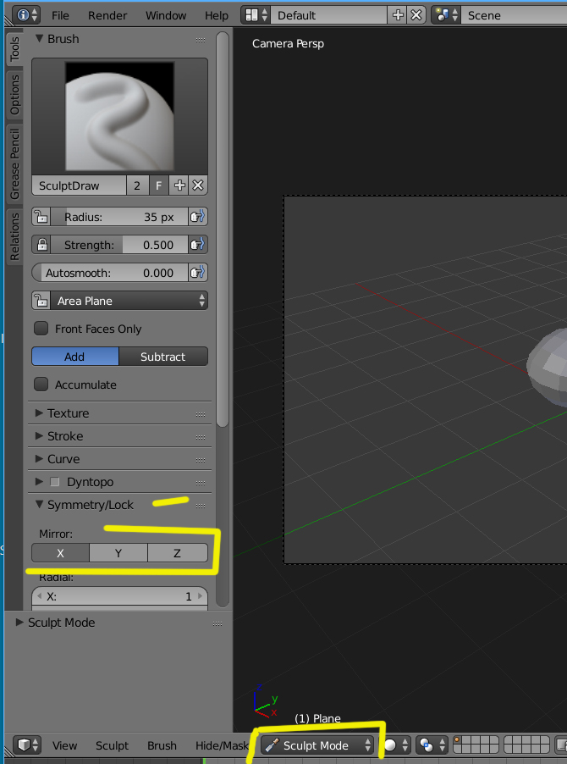Unlink the SculptDraw brush with X icon
Screen dimensions: 567x764
[x=198, y=185]
